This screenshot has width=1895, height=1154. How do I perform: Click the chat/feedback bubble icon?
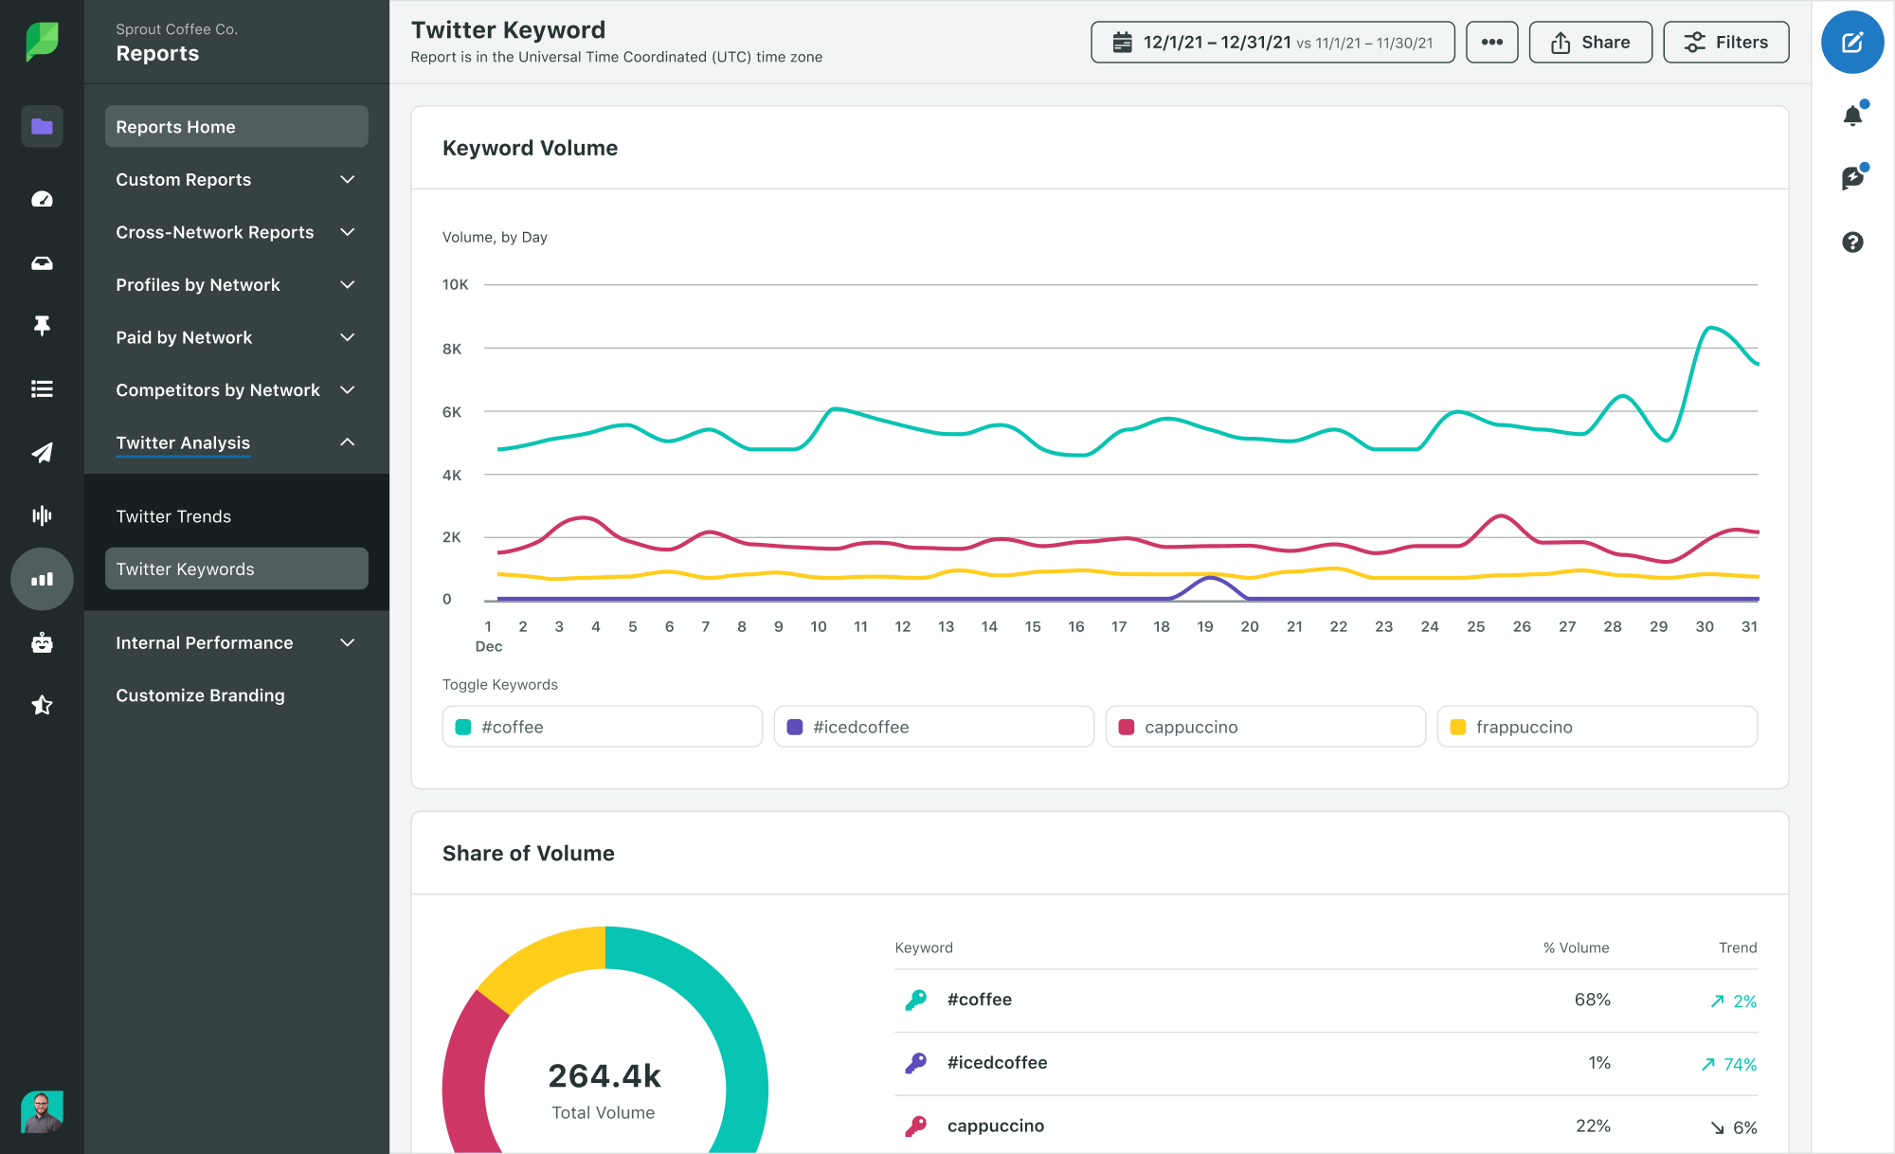click(x=1854, y=176)
